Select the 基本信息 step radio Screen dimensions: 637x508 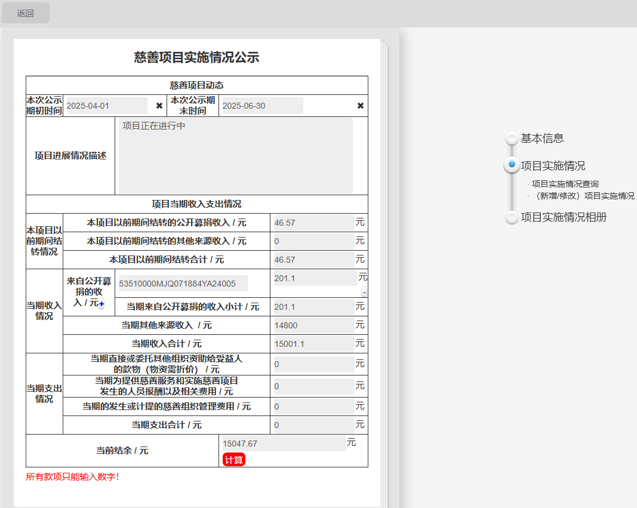pyautogui.click(x=512, y=138)
